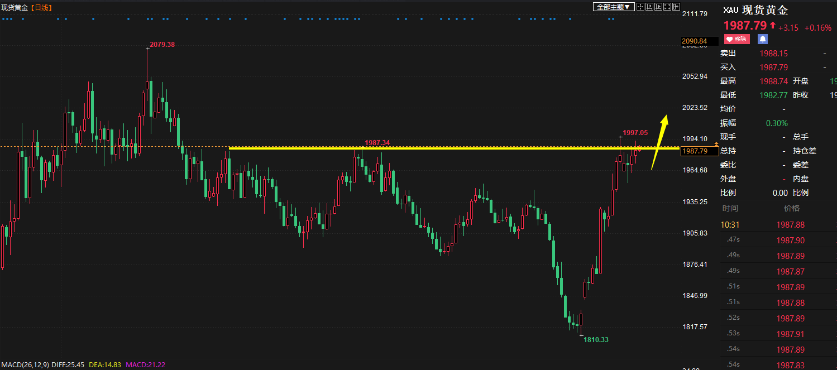
Task: Select the range measurement tool icon
Action: click(649, 7)
